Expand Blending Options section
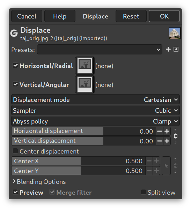This screenshot has height=209, width=191. (x=39, y=182)
